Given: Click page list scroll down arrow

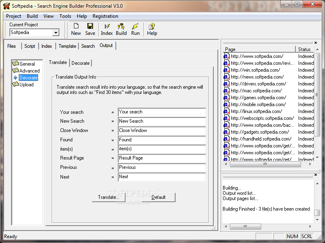Looking at the screenshot, I should 317,158.
